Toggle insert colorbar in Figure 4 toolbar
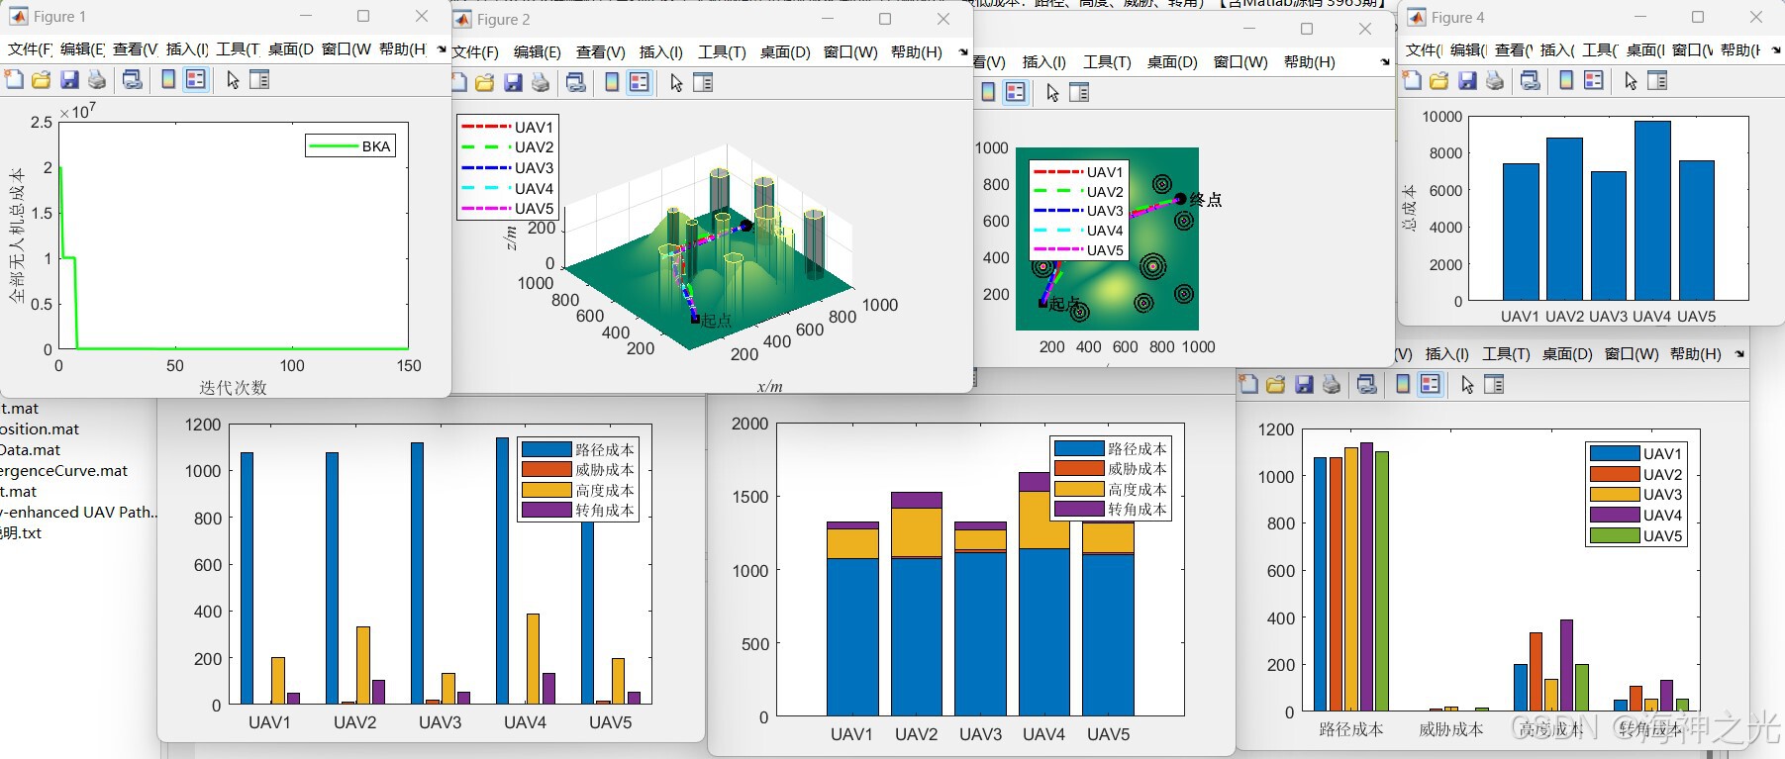1785x759 pixels. click(x=1566, y=80)
